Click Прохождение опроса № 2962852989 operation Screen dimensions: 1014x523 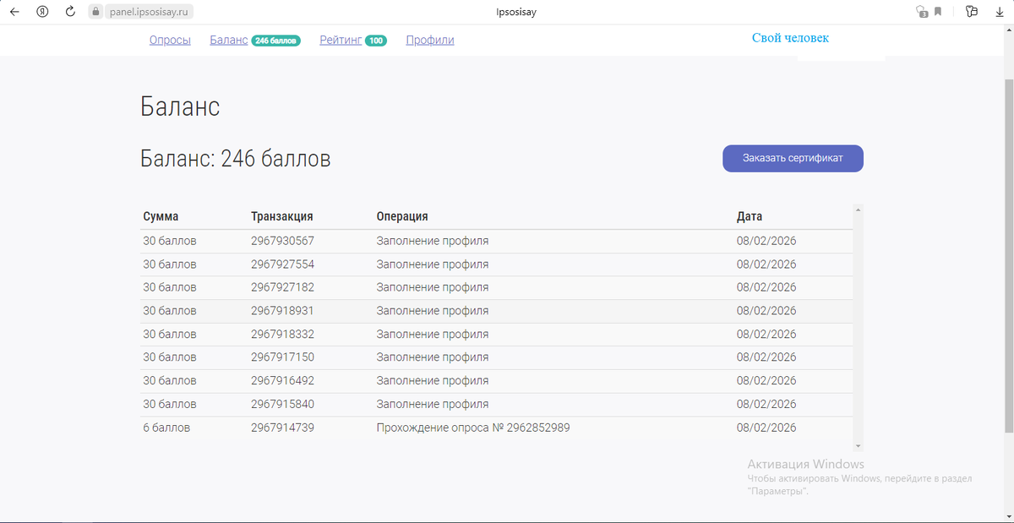[x=473, y=428]
